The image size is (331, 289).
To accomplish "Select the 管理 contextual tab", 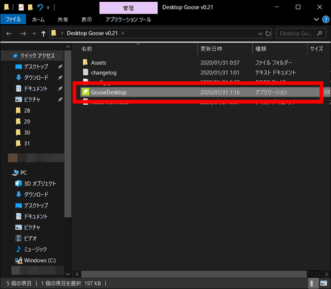I will (128, 8).
